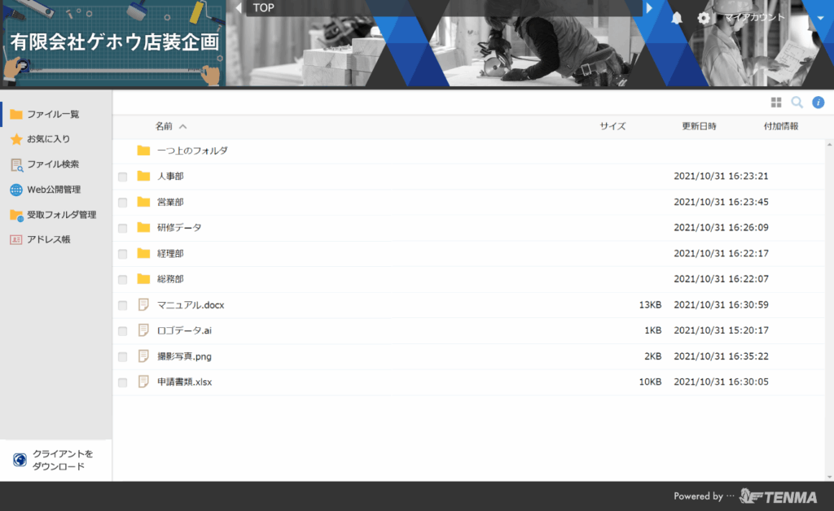Screen dimensions: 834x511
Task: Open settings via the gear icon
Action: 704,18
